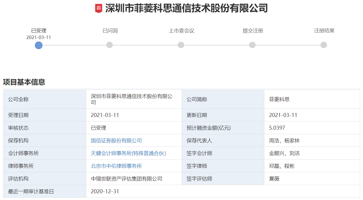Select the 已受理 stage label
This screenshot has width=363, height=200.
click(39, 31)
